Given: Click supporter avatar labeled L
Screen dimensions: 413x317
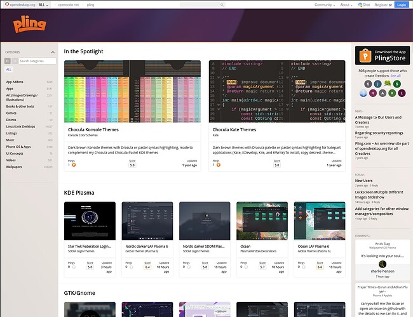Looking at the screenshot, I should pyautogui.click(x=402, y=93).
